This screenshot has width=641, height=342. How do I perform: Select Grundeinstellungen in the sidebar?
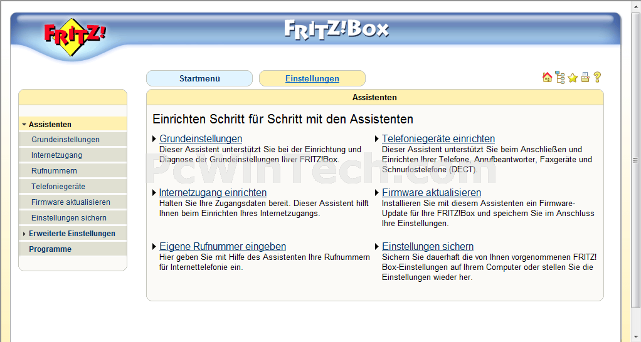(x=73, y=140)
